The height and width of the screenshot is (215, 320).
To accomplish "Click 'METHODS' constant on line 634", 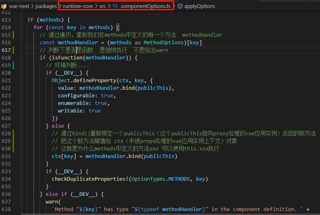I will pyautogui.click(x=179, y=179).
